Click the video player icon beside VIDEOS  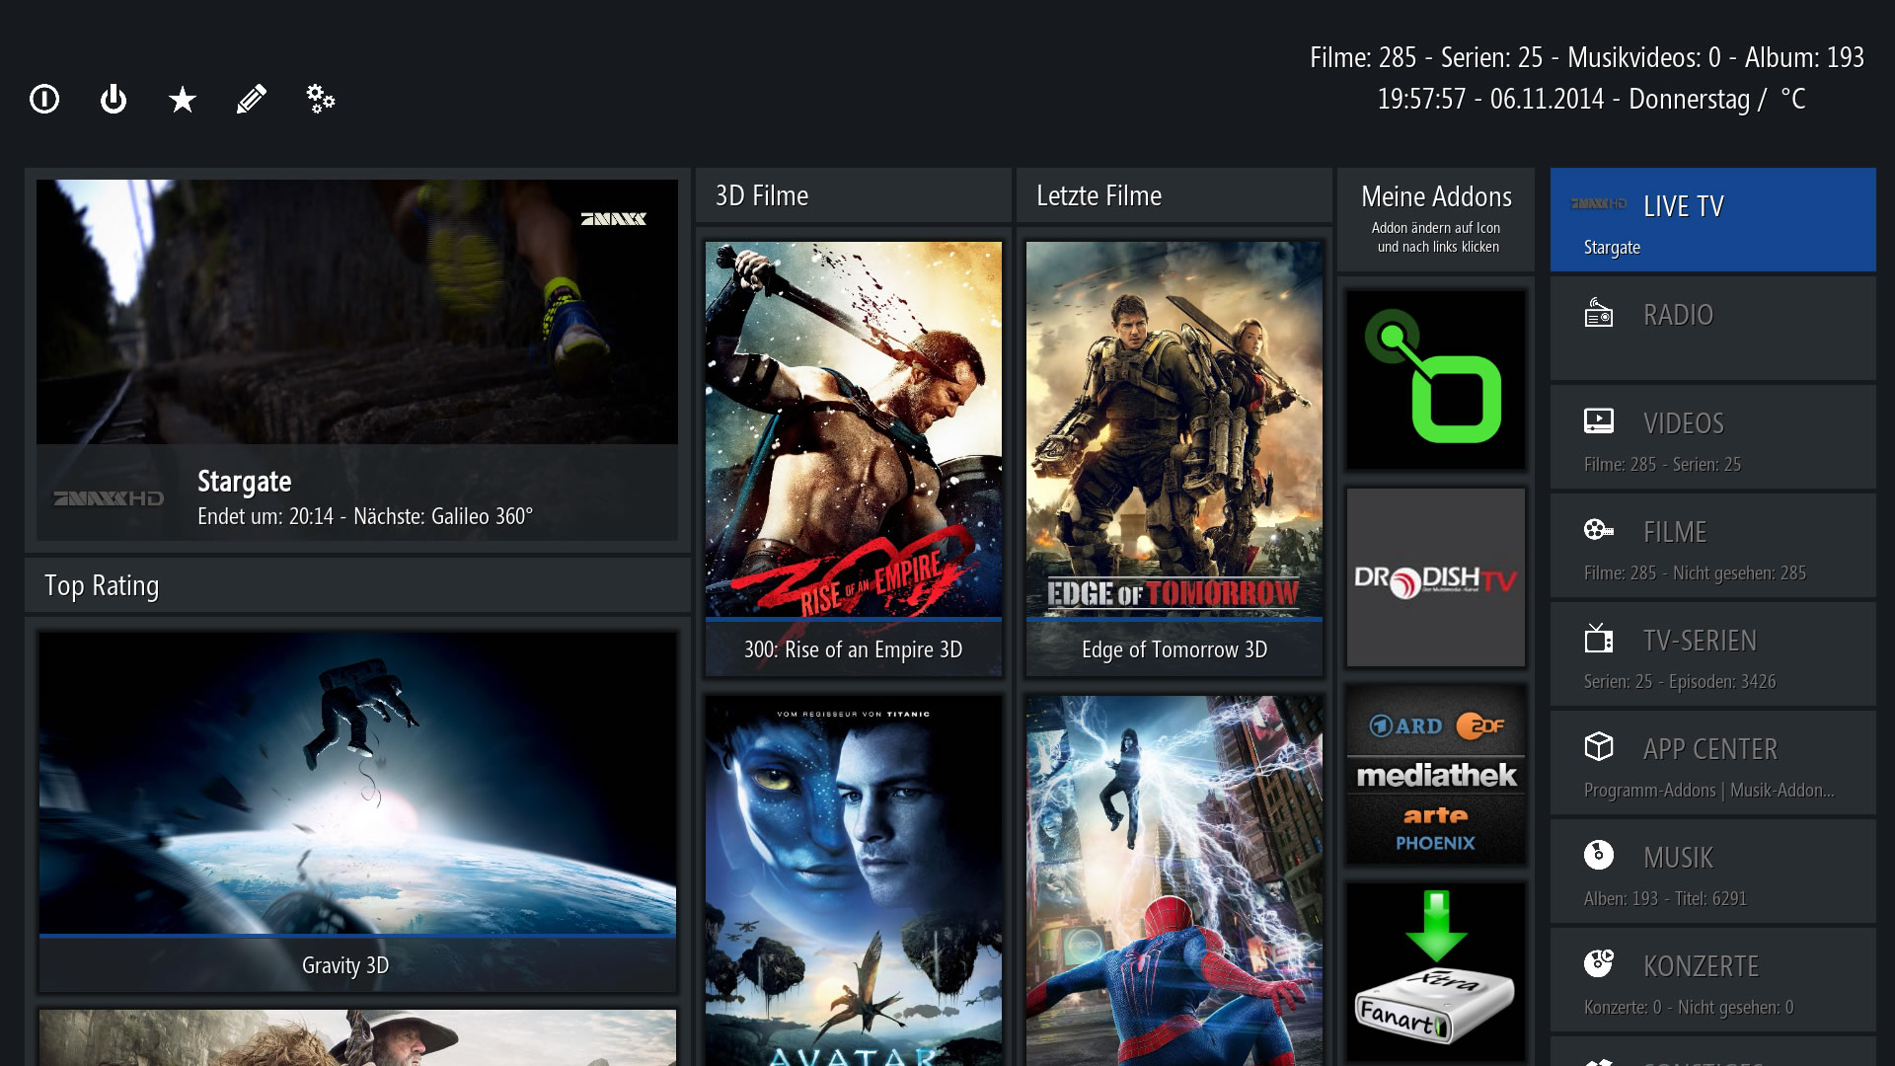(x=1599, y=421)
